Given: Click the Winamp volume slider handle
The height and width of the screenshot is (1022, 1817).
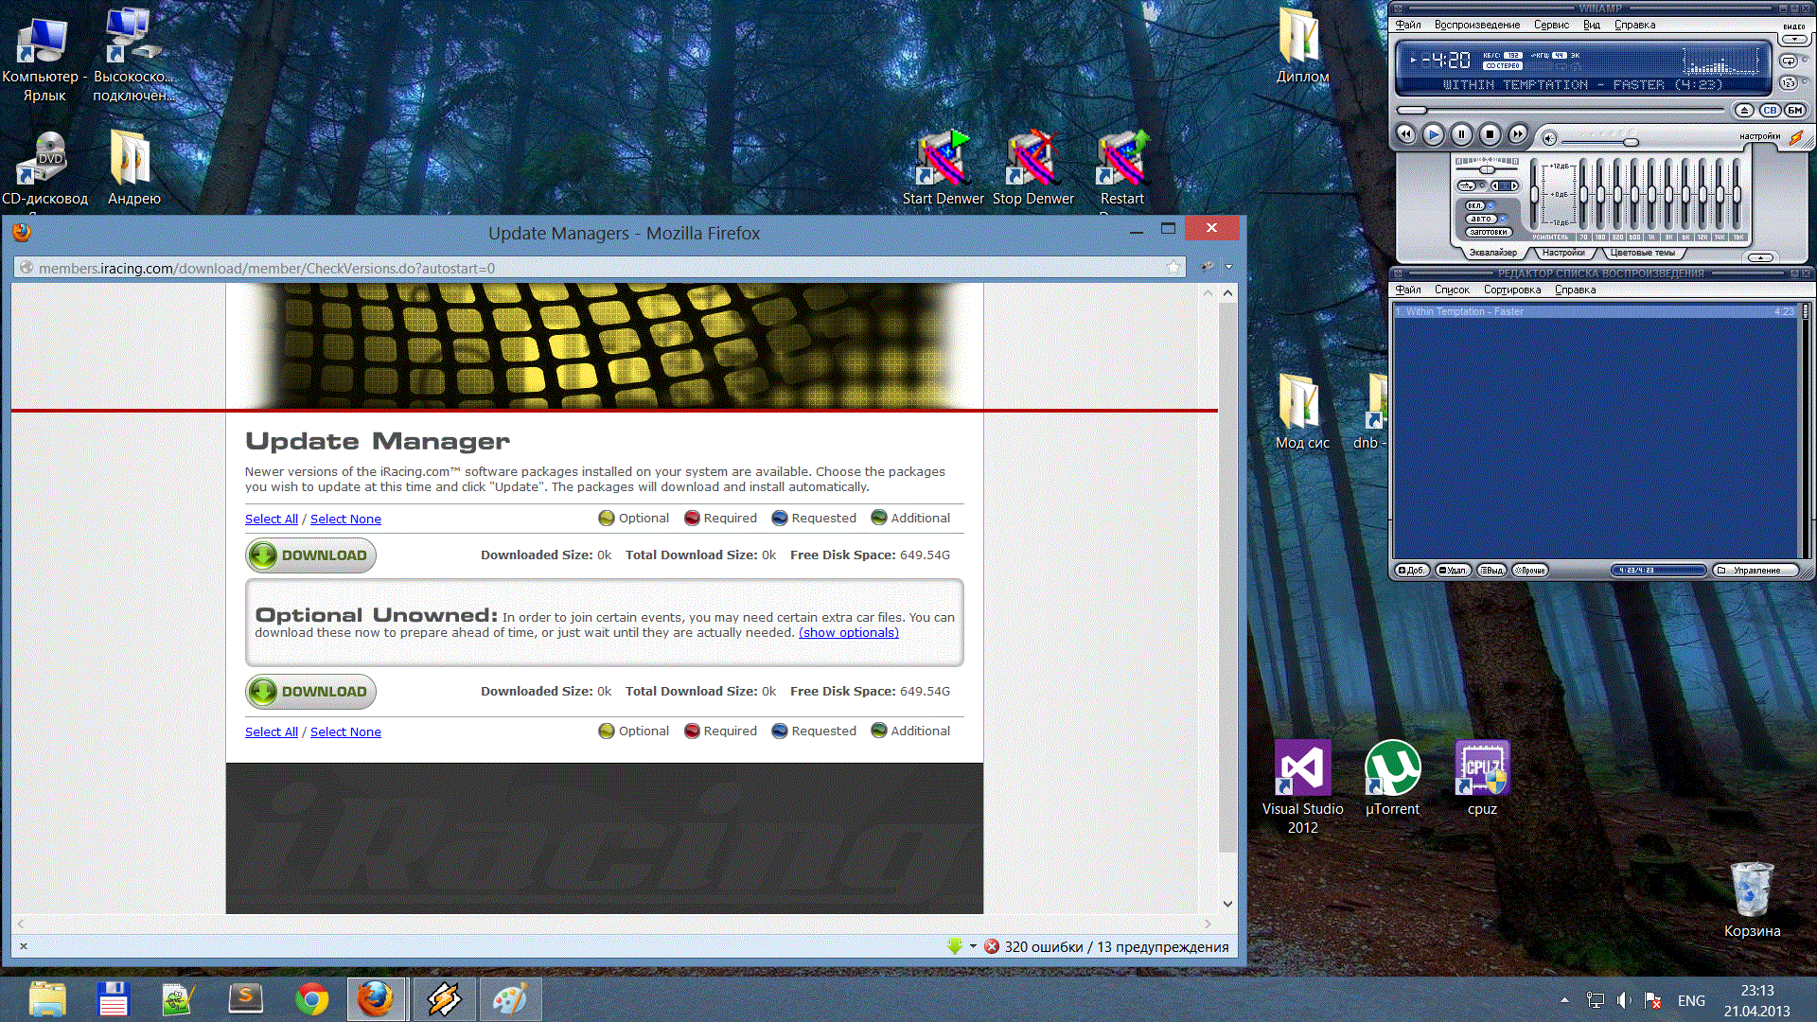Looking at the screenshot, I should (x=1631, y=142).
